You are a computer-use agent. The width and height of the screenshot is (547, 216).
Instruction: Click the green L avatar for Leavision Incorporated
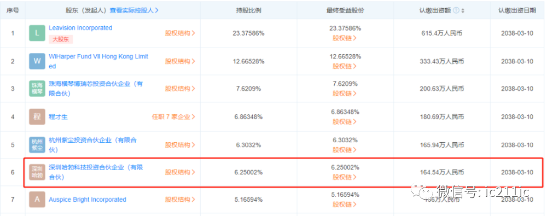pos(37,33)
